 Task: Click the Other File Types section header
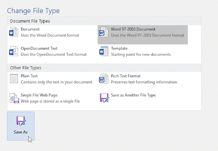click(26, 68)
